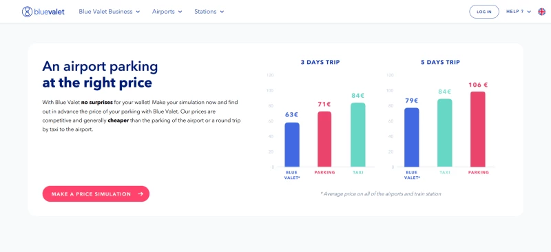Click the 106 € parking bar in the 5 days chart
Image resolution: width=551 pixels, height=252 pixels.
[x=477, y=129]
